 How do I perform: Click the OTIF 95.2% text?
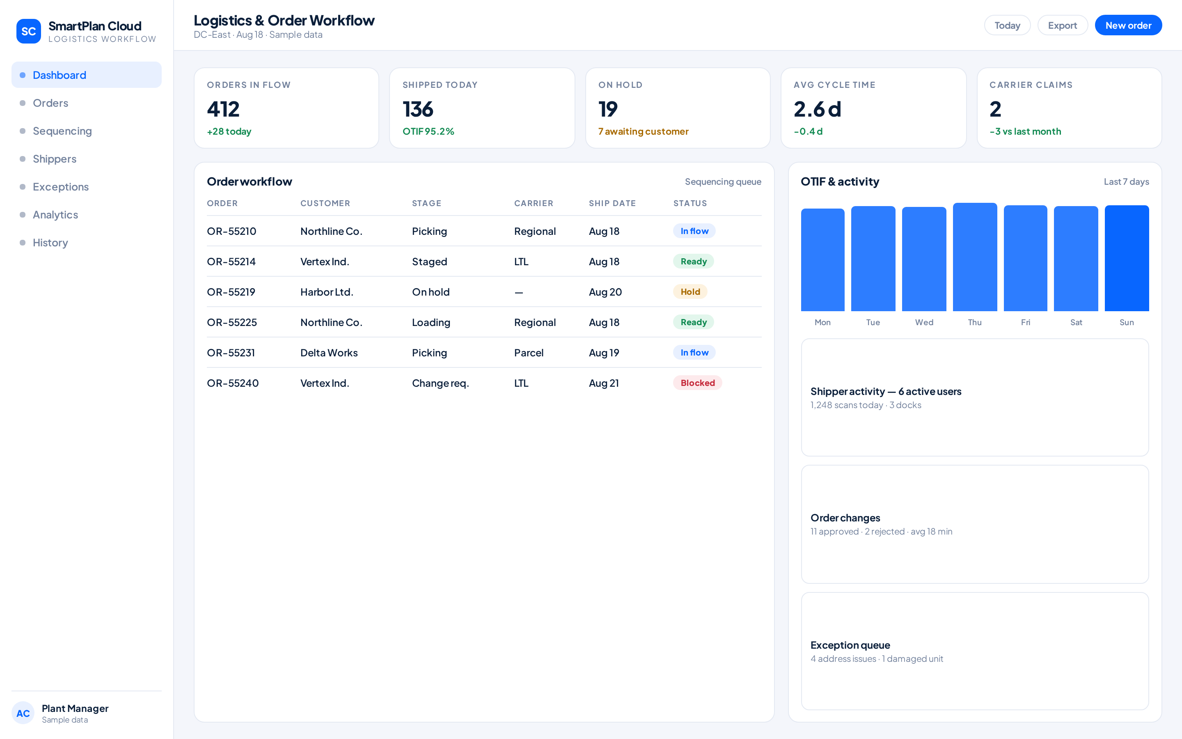(x=428, y=131)
